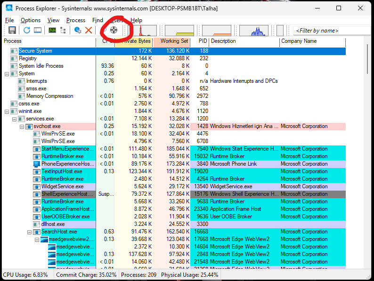Viewport: 374px width, 281px height.
Task: Click the ShellExperienceHost process icon
Action: [36, 194]
